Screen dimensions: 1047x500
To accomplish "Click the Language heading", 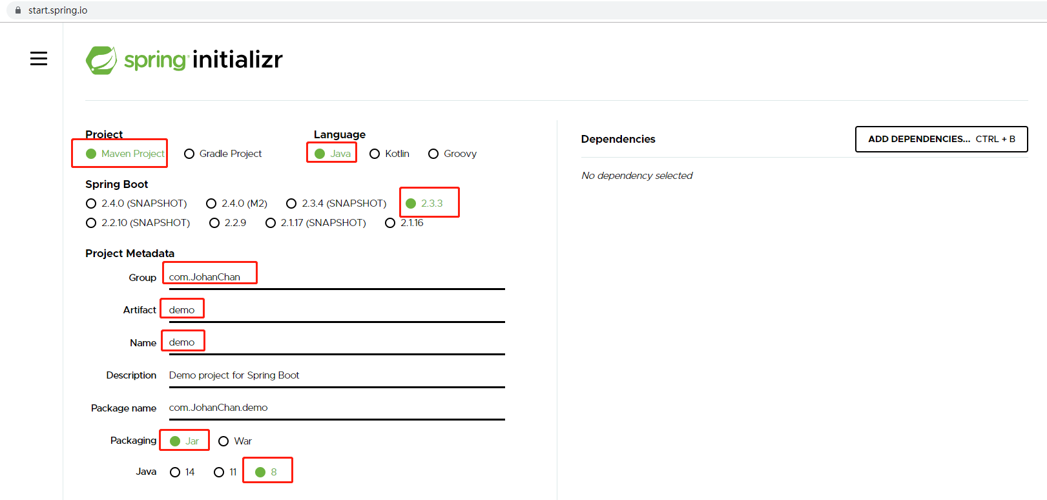I will (340, 135).
